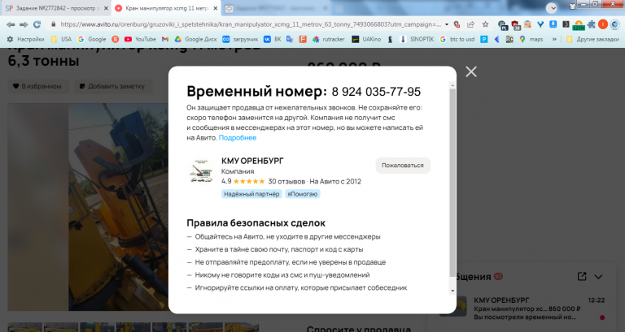This screenshot has width=625, height=332.
Task: Open the chess knight bookmark icon
Action: [391, 39]
